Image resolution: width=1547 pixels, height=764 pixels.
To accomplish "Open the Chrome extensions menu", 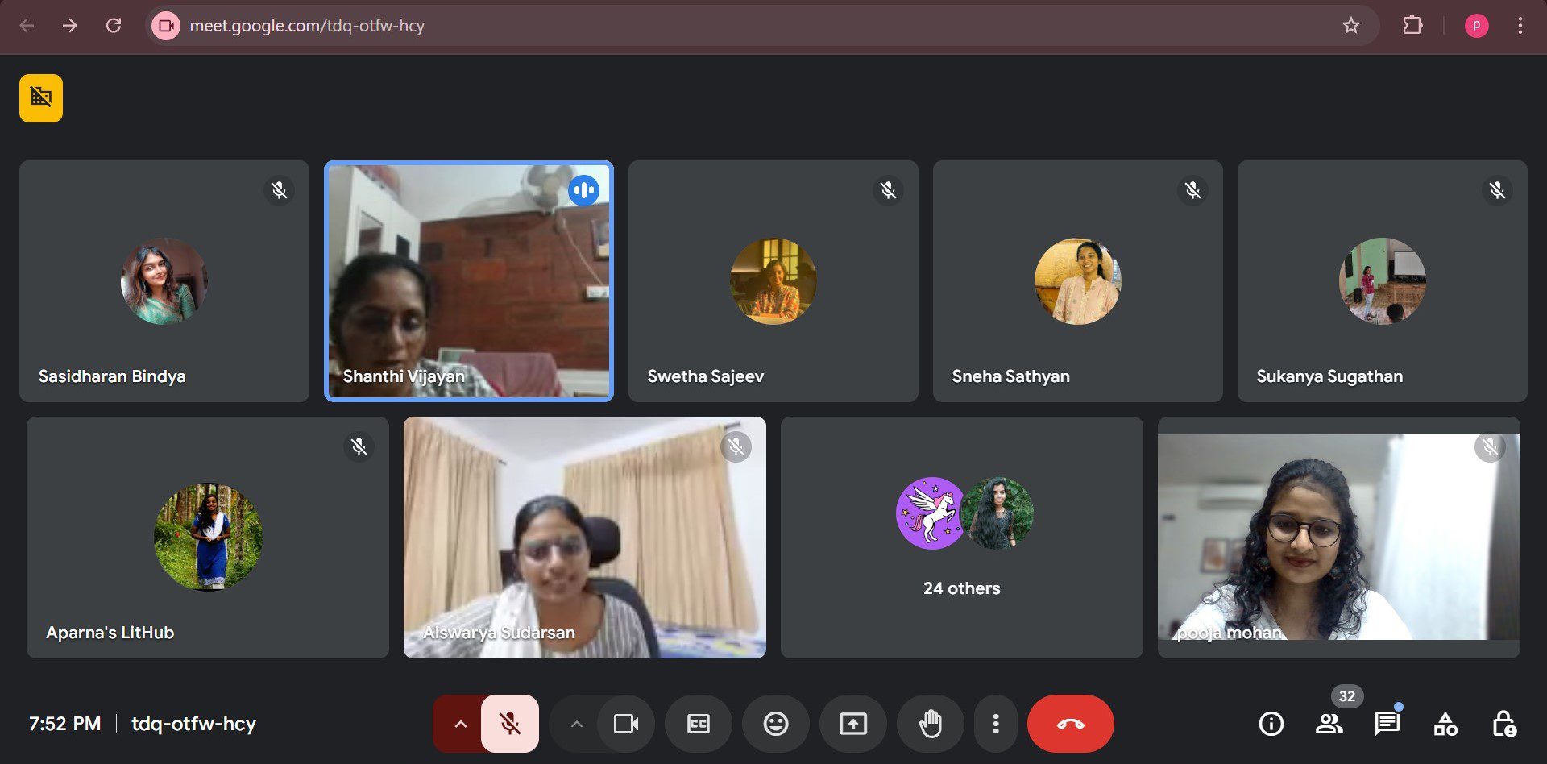I will [1412, 26].
